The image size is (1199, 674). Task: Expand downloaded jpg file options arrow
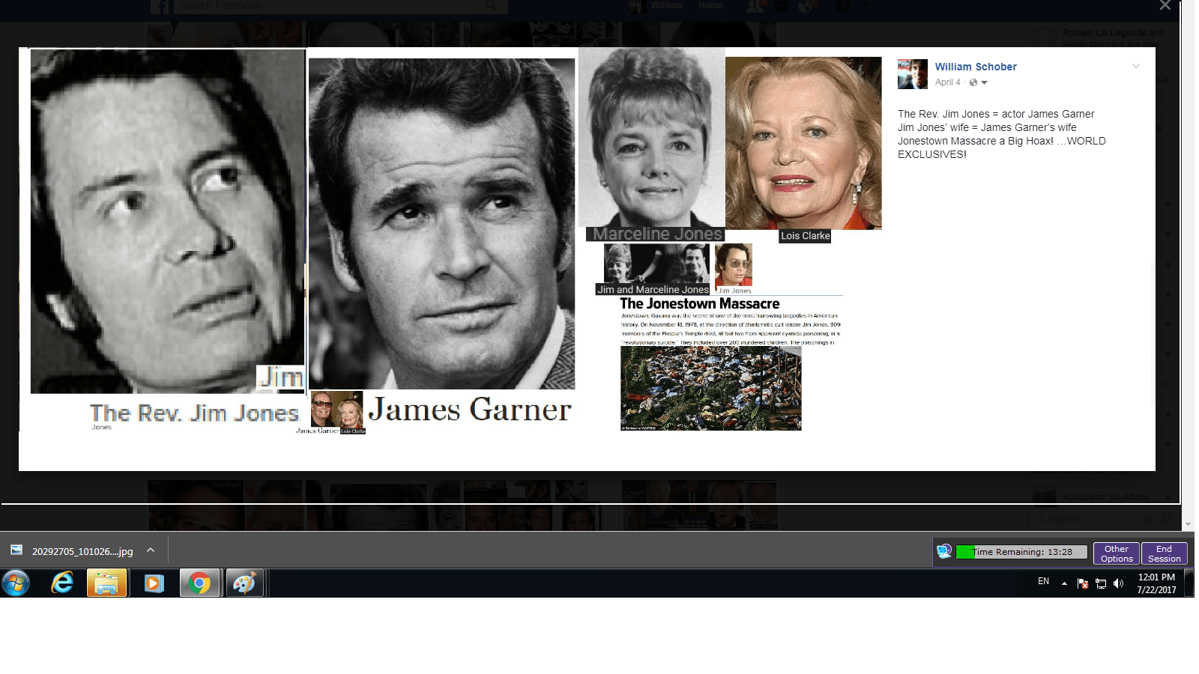[x=151, y=550]
